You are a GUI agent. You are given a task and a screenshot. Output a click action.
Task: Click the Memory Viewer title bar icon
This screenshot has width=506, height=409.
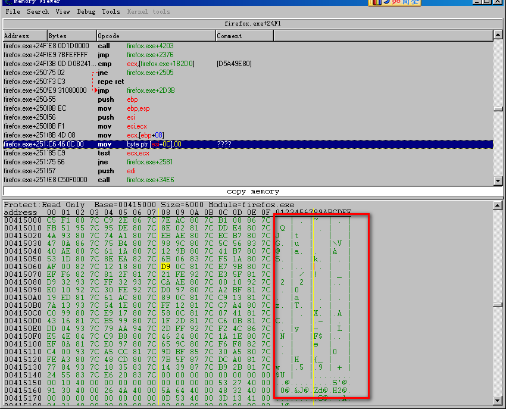(x=7, y=2)
